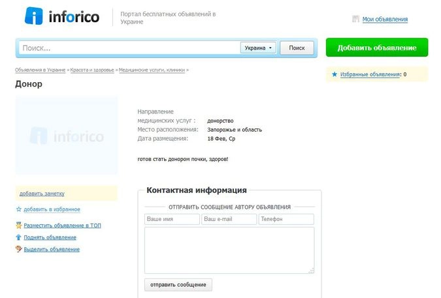Click the outlined star icon for добавить в избранное
The image size is (441, 298).
pos(19,209)
